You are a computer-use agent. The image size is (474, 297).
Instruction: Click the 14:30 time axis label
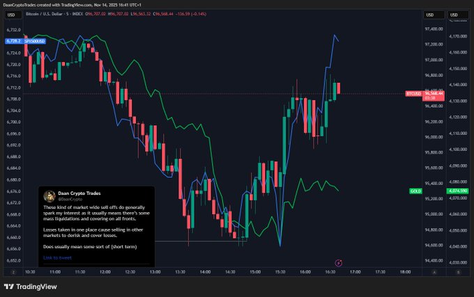pyautogui.click(x=230, y=272)
